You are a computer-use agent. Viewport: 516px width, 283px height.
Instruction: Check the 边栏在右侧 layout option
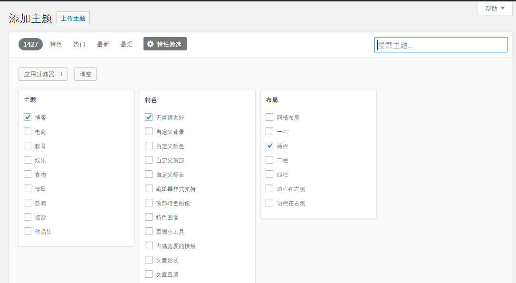[269, 203]
